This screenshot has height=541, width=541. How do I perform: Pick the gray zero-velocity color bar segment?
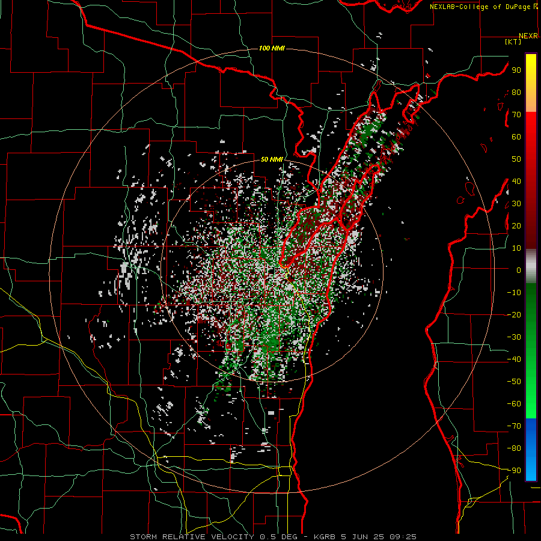coord(531,266)
